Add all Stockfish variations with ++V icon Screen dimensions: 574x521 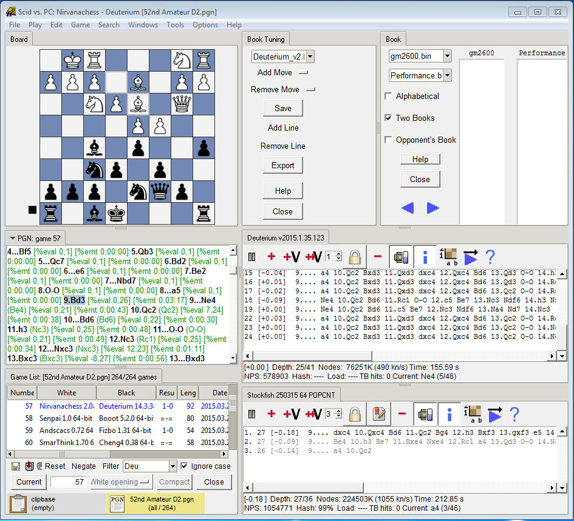pyautogui.click(x=313, y=414)
